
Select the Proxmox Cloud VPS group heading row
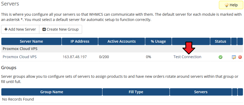(122, 49)
